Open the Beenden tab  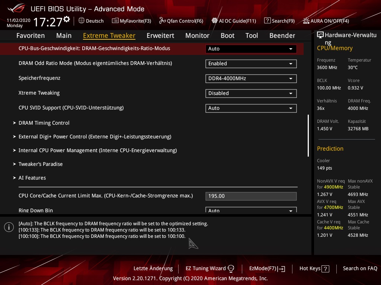[282, 36]
